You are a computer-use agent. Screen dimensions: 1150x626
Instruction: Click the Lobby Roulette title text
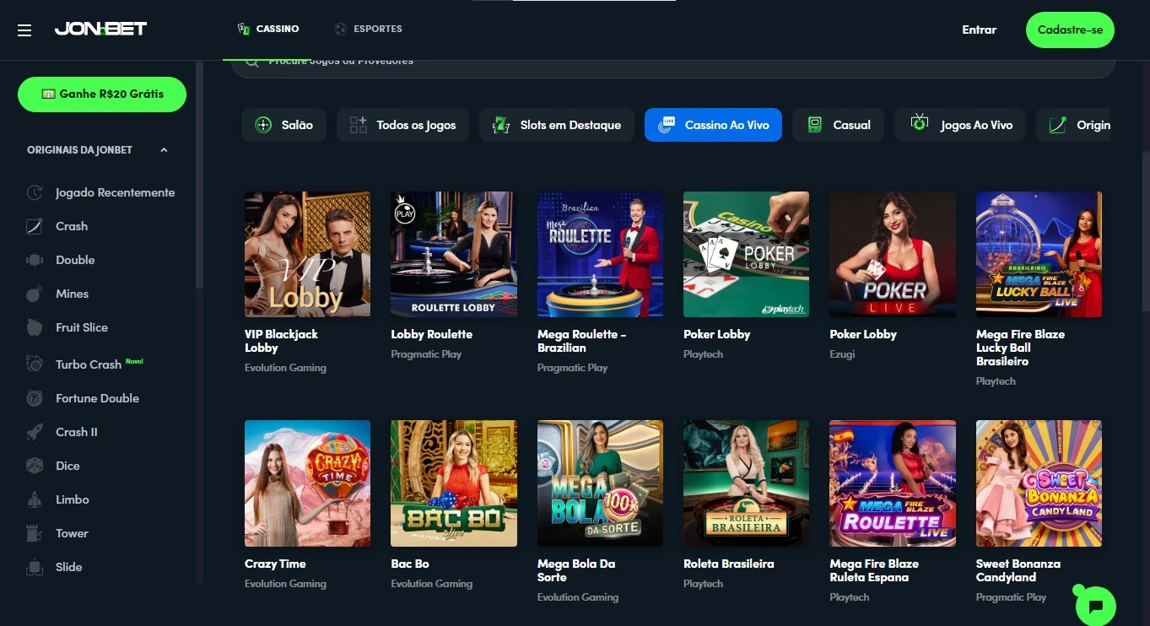(x=431, y=334)
